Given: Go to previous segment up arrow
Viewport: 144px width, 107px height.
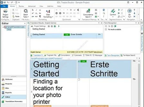Looking at the screenshot, I should (134, 10).
